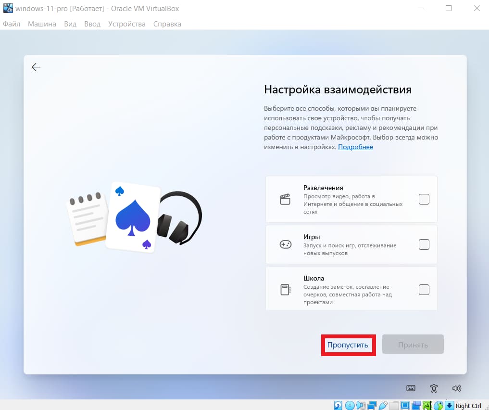Click the hard disk activity indicator

338,405
